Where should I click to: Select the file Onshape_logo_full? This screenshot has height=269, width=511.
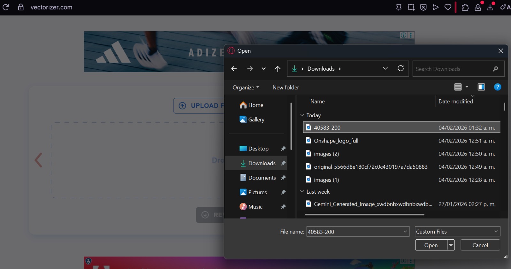pos(401,141)
